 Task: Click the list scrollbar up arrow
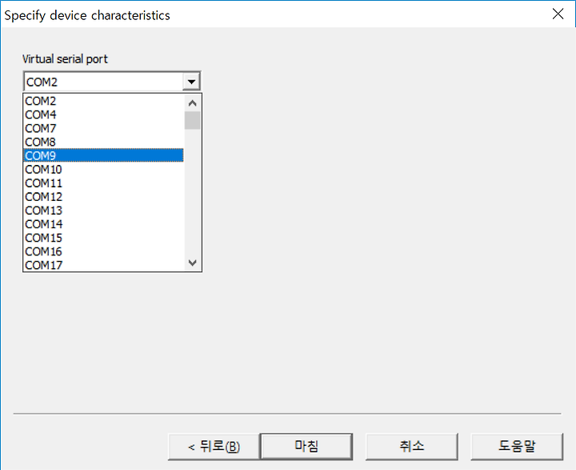tap(193, 103)
